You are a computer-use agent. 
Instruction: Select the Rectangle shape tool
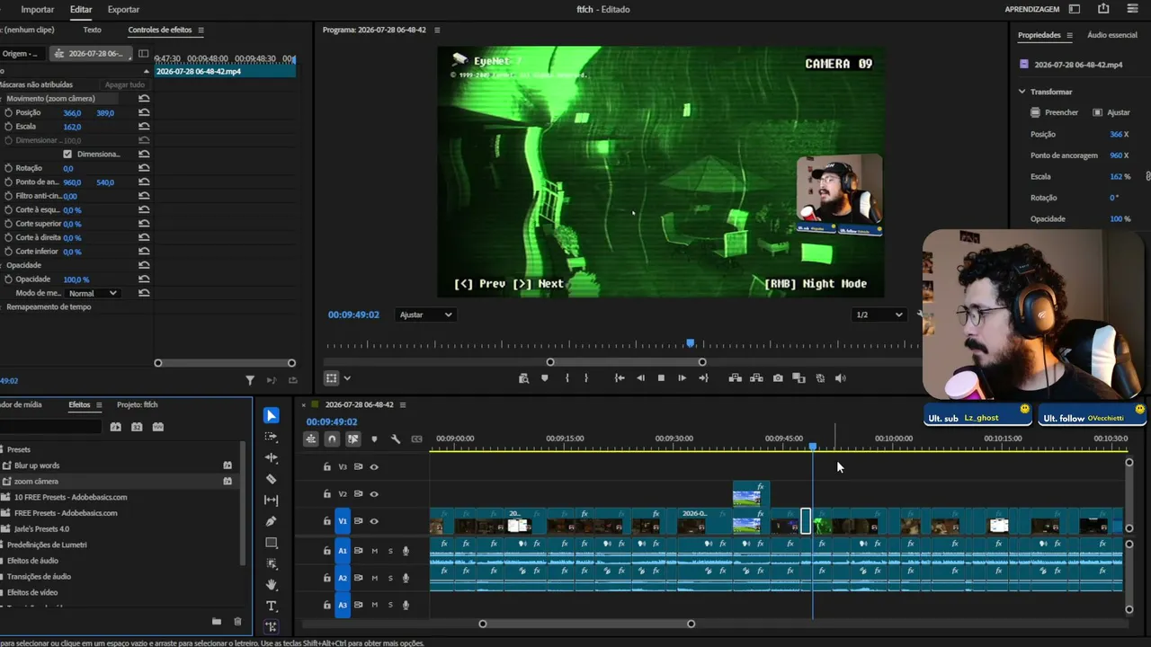click(272, 543)
